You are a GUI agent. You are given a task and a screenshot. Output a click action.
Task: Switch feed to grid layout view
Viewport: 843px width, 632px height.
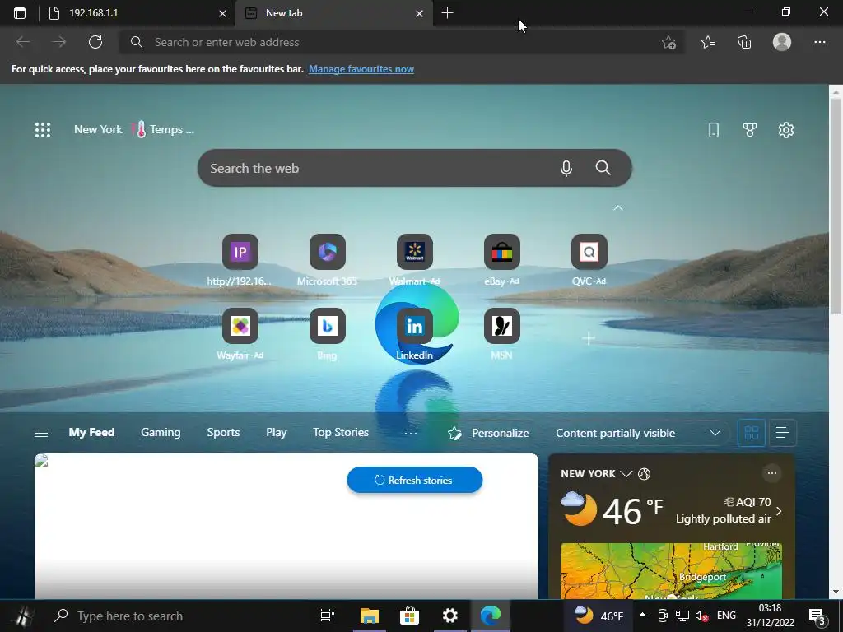[751, 433]
